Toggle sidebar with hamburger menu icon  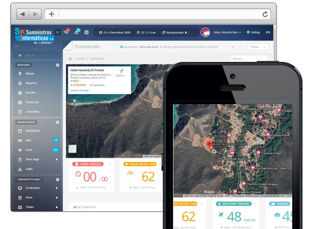58,32
